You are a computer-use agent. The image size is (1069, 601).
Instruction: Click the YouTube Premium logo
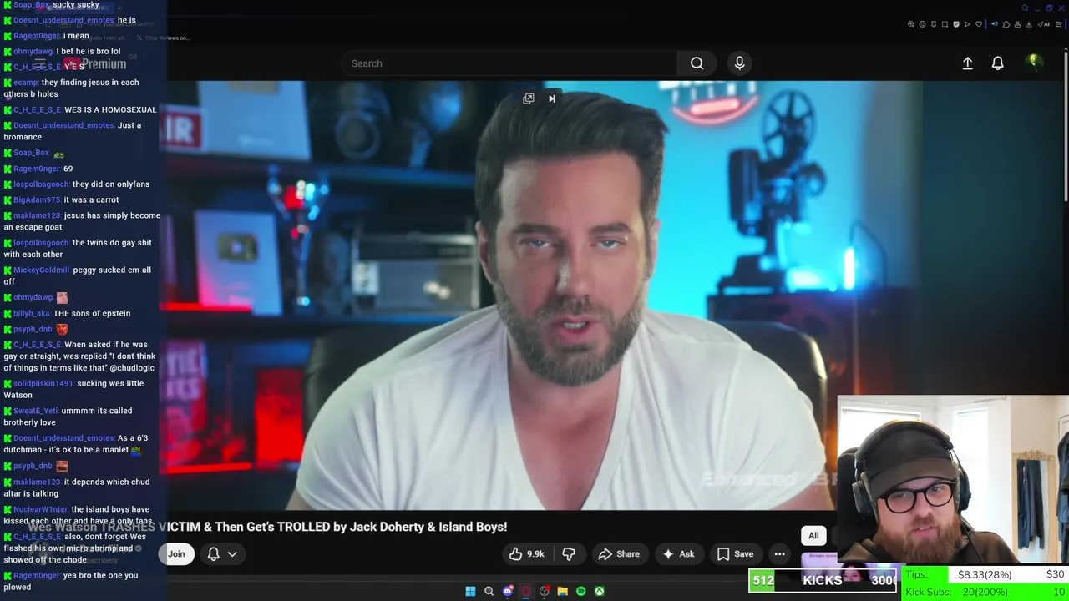click(94, 64)
